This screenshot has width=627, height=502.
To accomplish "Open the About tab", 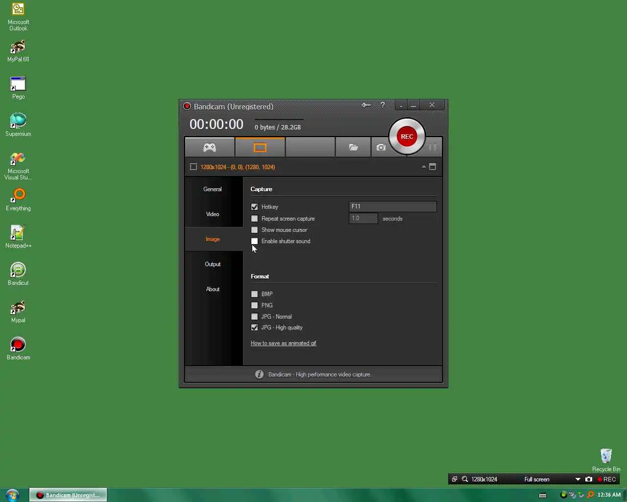I will 213,289.
